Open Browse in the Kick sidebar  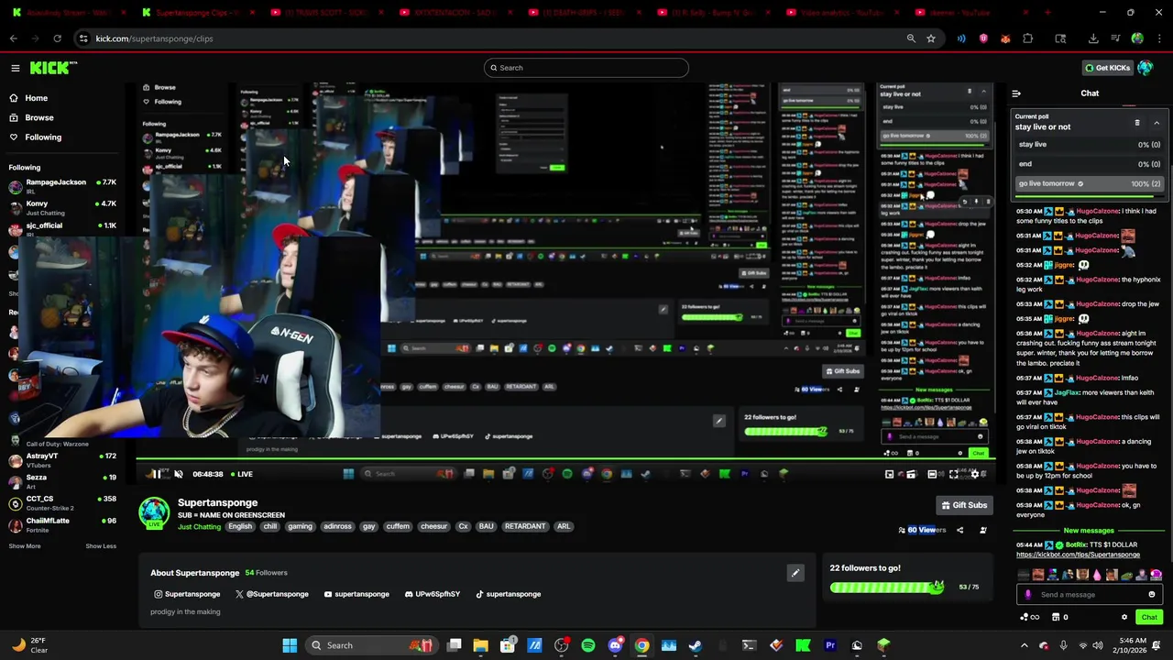coord(31,117)
